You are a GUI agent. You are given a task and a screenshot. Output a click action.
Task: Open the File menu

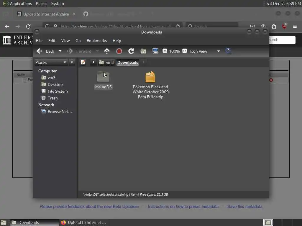(39, 41)
